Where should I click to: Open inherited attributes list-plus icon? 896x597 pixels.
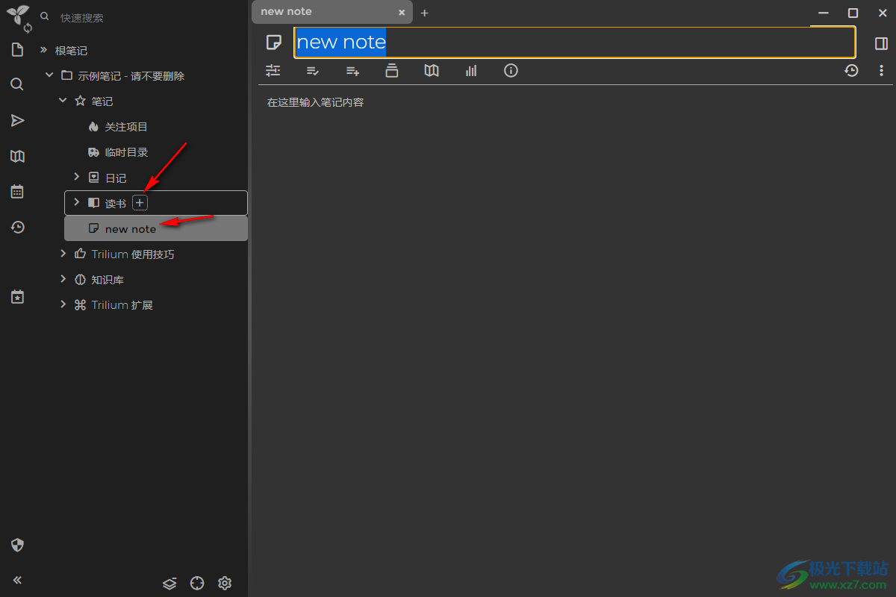pyautogui.click(x=352, y=71)
